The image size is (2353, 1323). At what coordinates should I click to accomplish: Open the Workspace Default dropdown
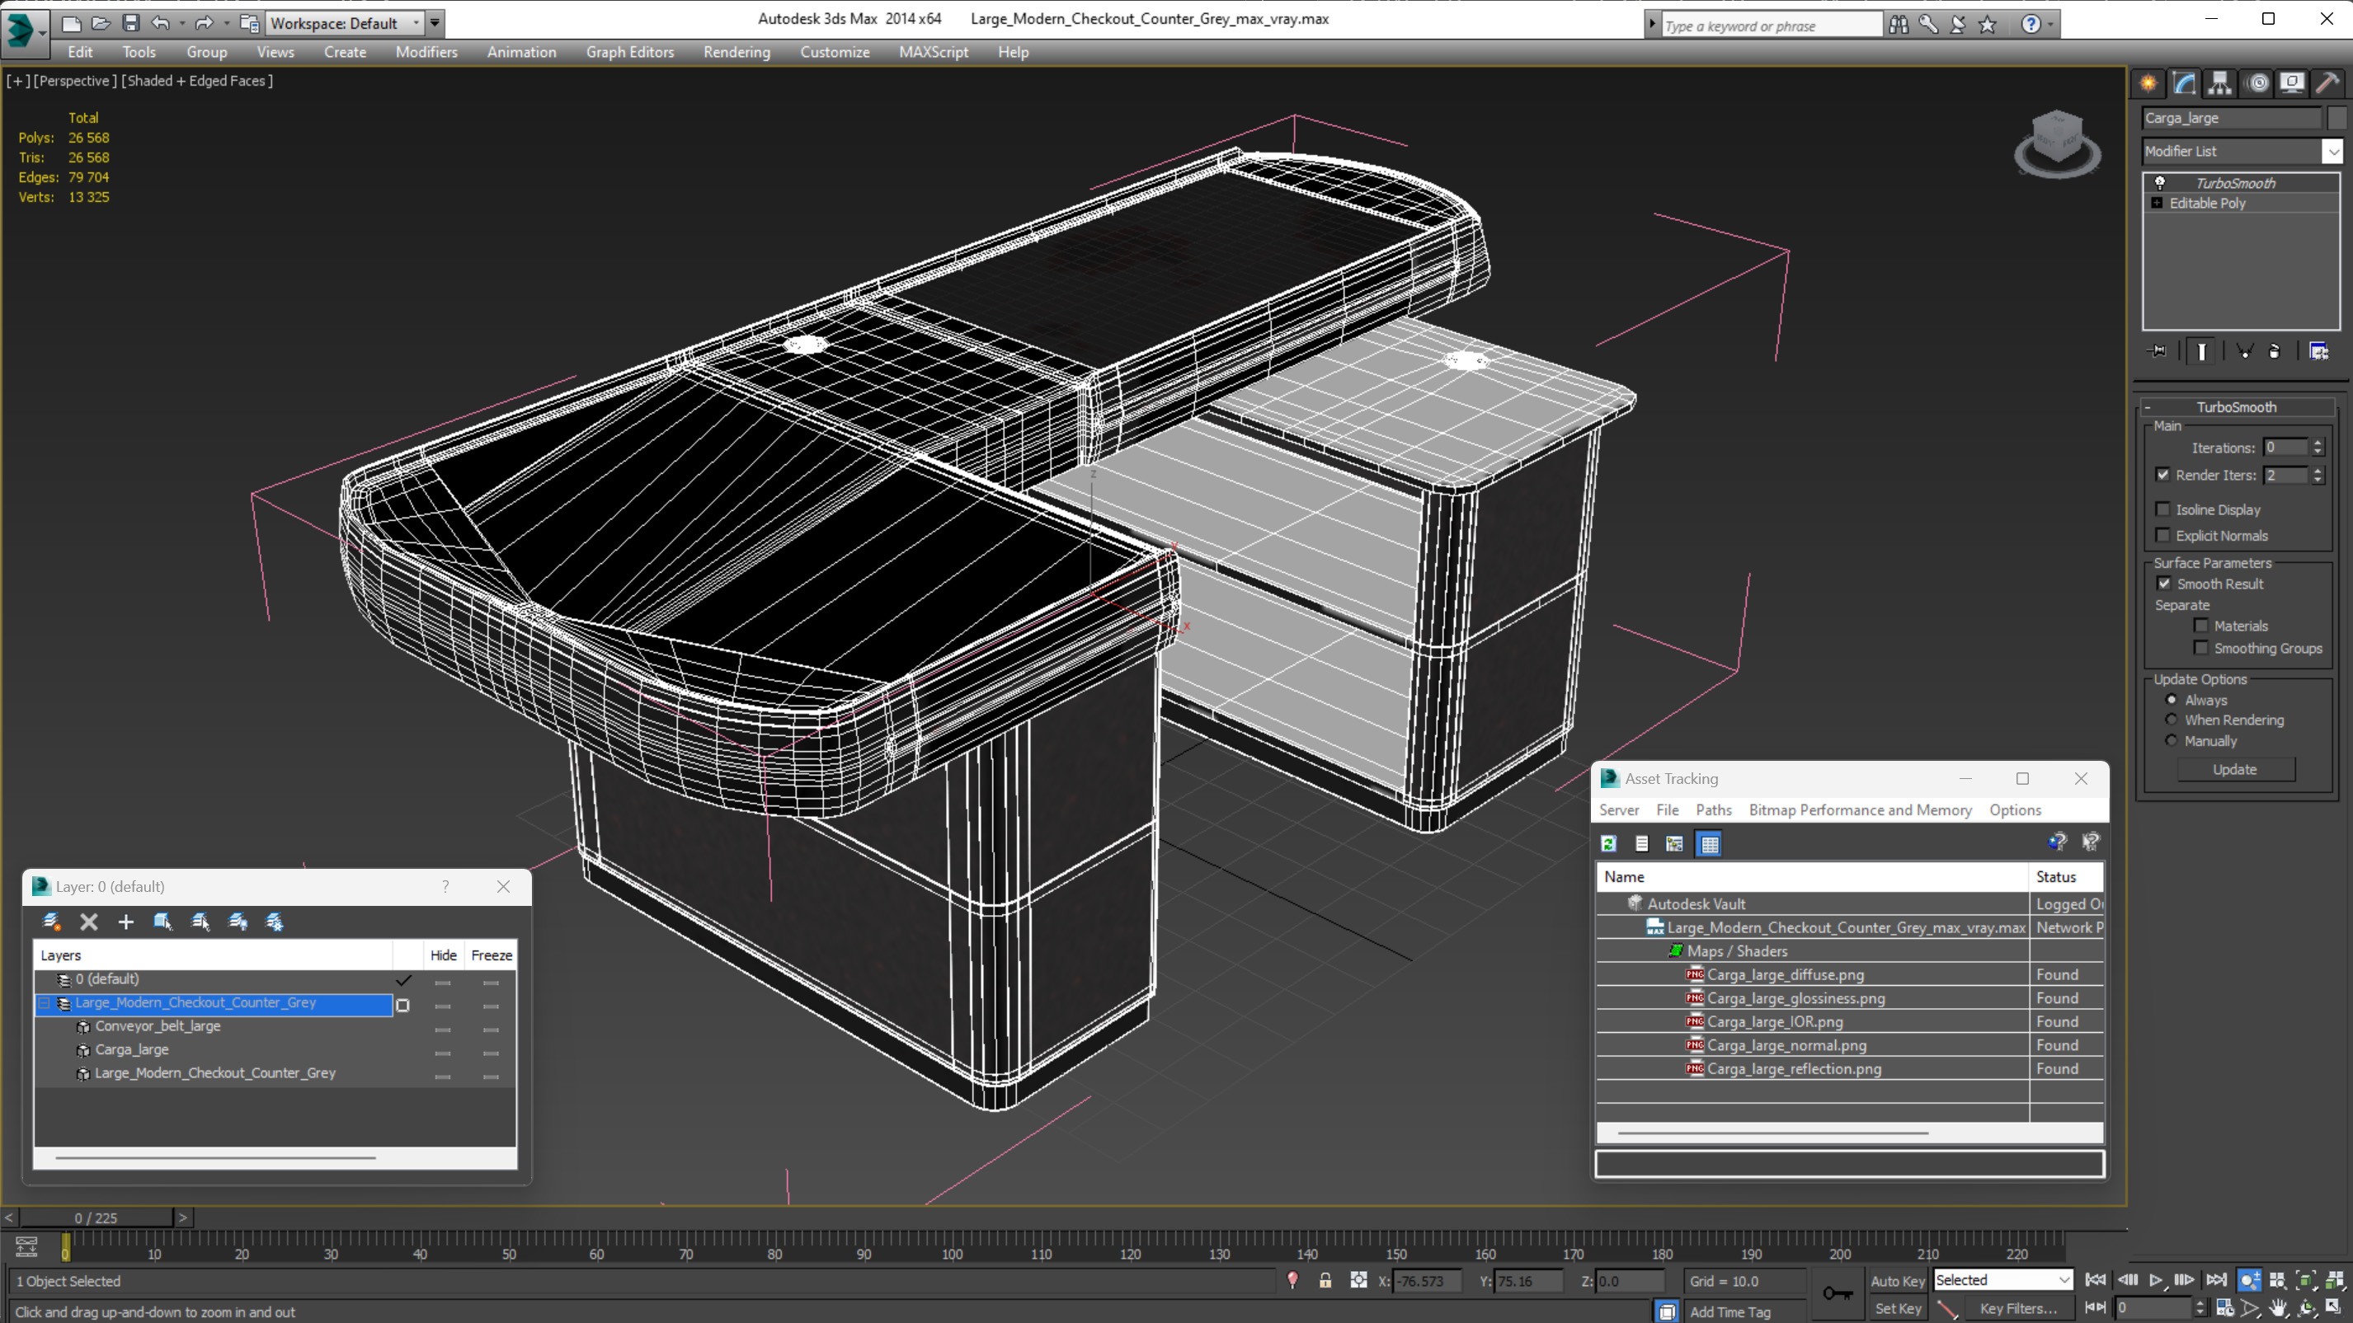[x=343, y=23]
